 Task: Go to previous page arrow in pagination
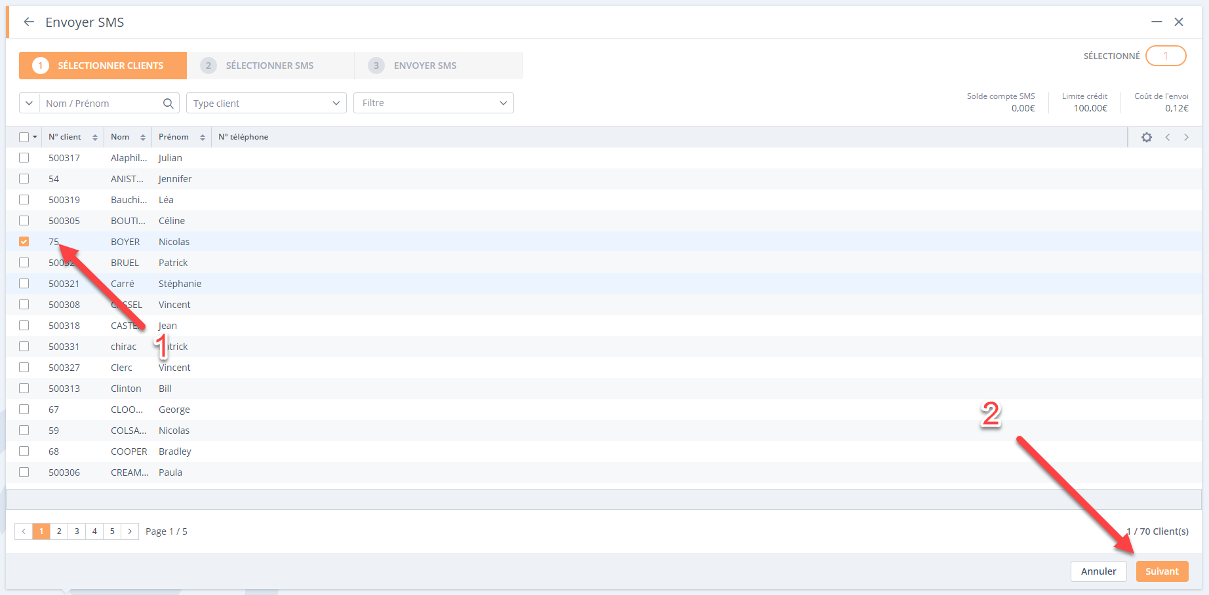[24, 531]
